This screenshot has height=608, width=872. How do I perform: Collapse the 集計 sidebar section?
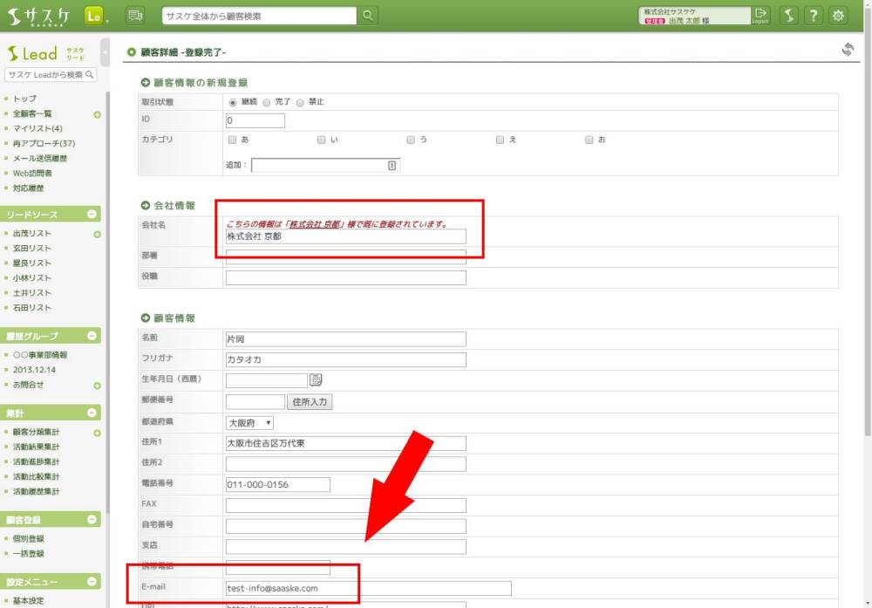click(x=92, y=412)
